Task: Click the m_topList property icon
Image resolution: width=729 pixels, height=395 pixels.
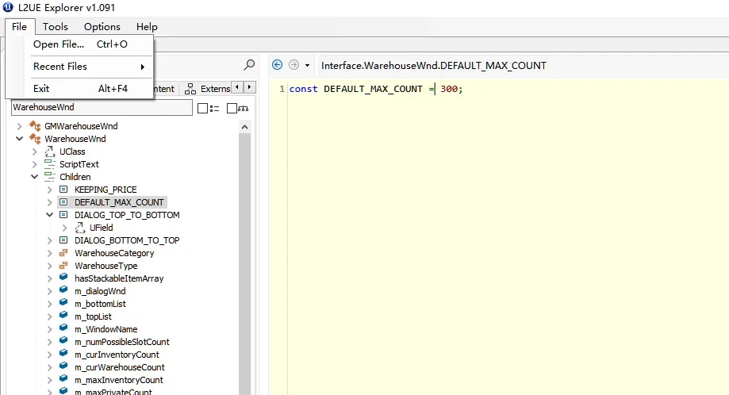Action: point(63,316)
